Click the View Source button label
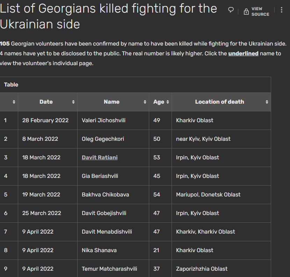Screen dimensions: 290x277 tap(260, 12)
